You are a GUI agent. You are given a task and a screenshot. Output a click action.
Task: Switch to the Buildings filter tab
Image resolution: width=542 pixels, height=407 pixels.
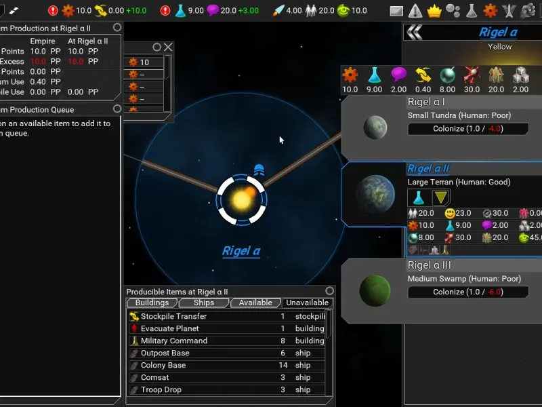[x=152, y=303]
